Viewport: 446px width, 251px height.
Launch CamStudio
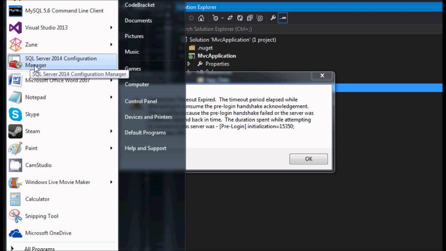tap(62, 165)
